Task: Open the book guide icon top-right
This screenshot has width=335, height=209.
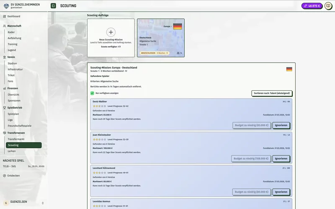Action: [328, 6]
